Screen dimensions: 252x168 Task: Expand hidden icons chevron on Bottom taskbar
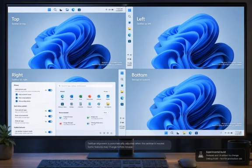tap(221, 133)
